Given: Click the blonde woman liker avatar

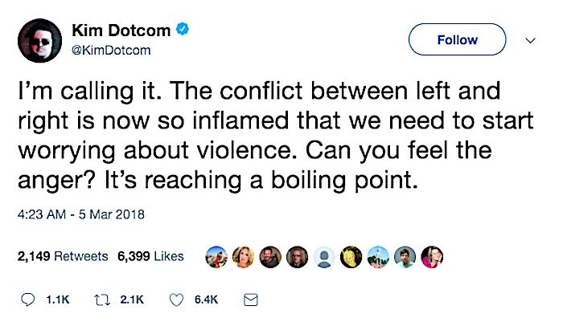Looking at the screenshot, I should coord(243,257).
